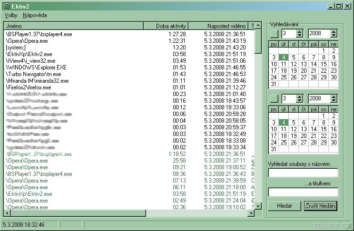Toggle the small button beside the upper month field
Screen dimensions: 354x231
[274, 34]
